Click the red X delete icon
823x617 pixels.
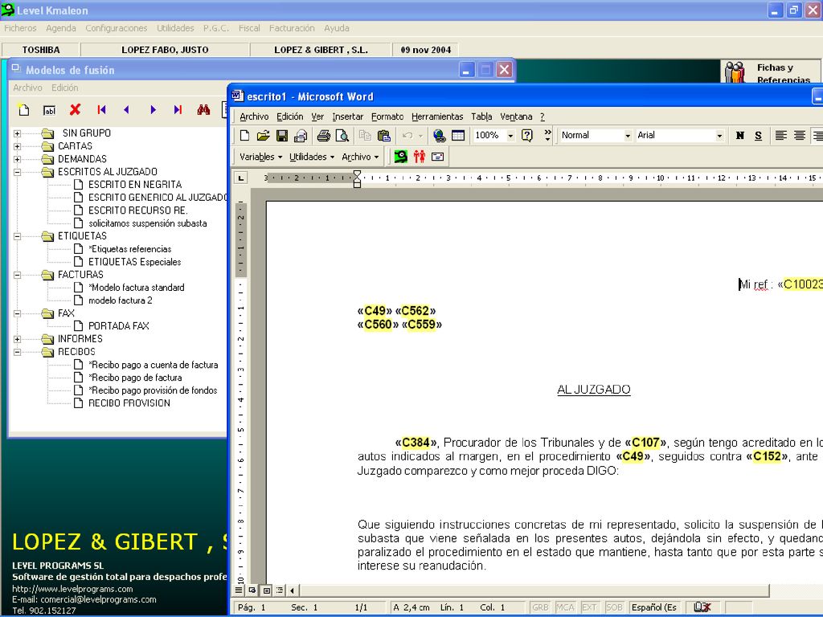point(75,109)
